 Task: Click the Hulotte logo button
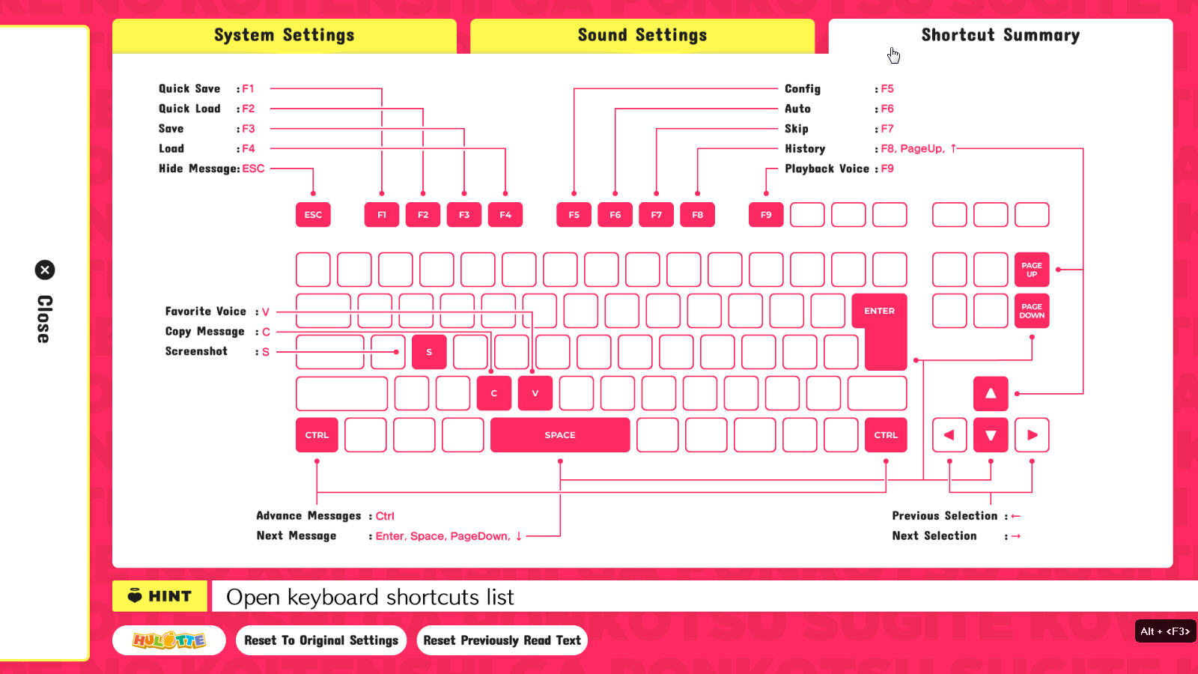click(x=169, y=640)
